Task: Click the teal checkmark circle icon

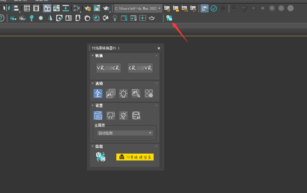Action: click(214, 8)
